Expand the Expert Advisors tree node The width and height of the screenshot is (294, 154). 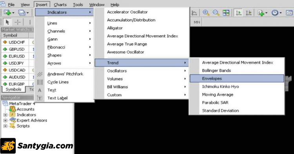5,120
